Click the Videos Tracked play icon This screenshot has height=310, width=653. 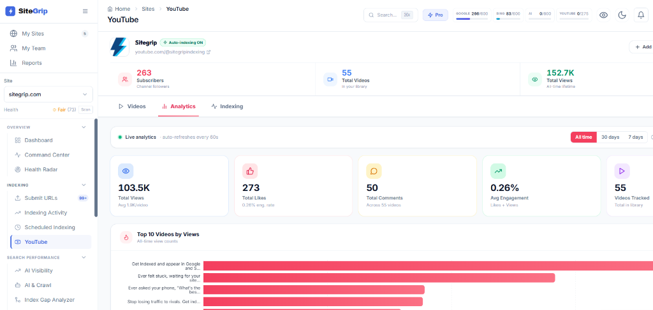click(x=622, y=171)
